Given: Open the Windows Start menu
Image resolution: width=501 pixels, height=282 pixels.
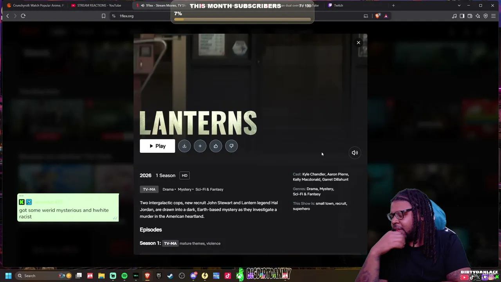Looking at the screenshot, I should coord(8,276).
